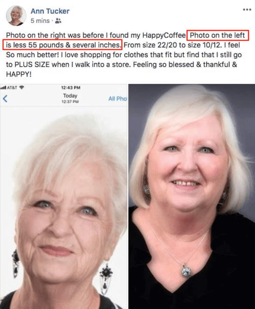Image resolution: width=255 pixels, height=309 pixels.
Task: Click the highlighted text "Photo on the left"
Action: pos(217,36)
